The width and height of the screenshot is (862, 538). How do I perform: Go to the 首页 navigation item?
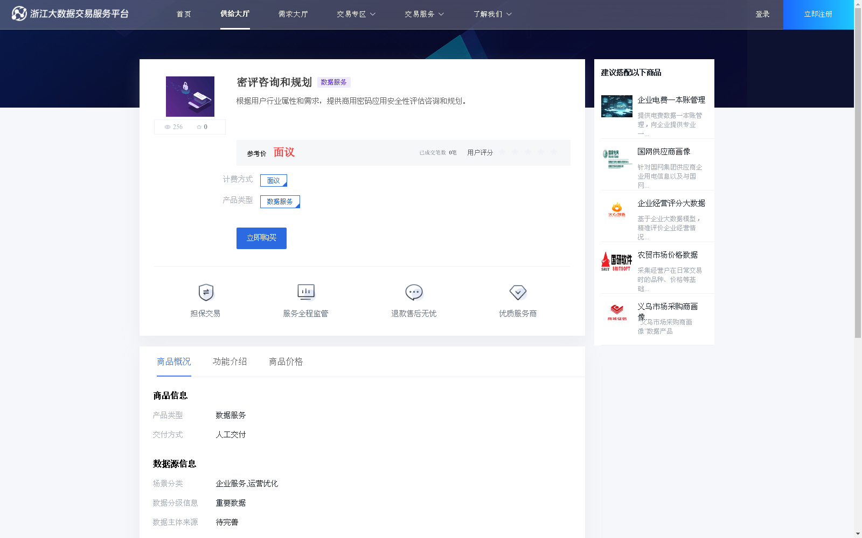(x=184, y=14)
